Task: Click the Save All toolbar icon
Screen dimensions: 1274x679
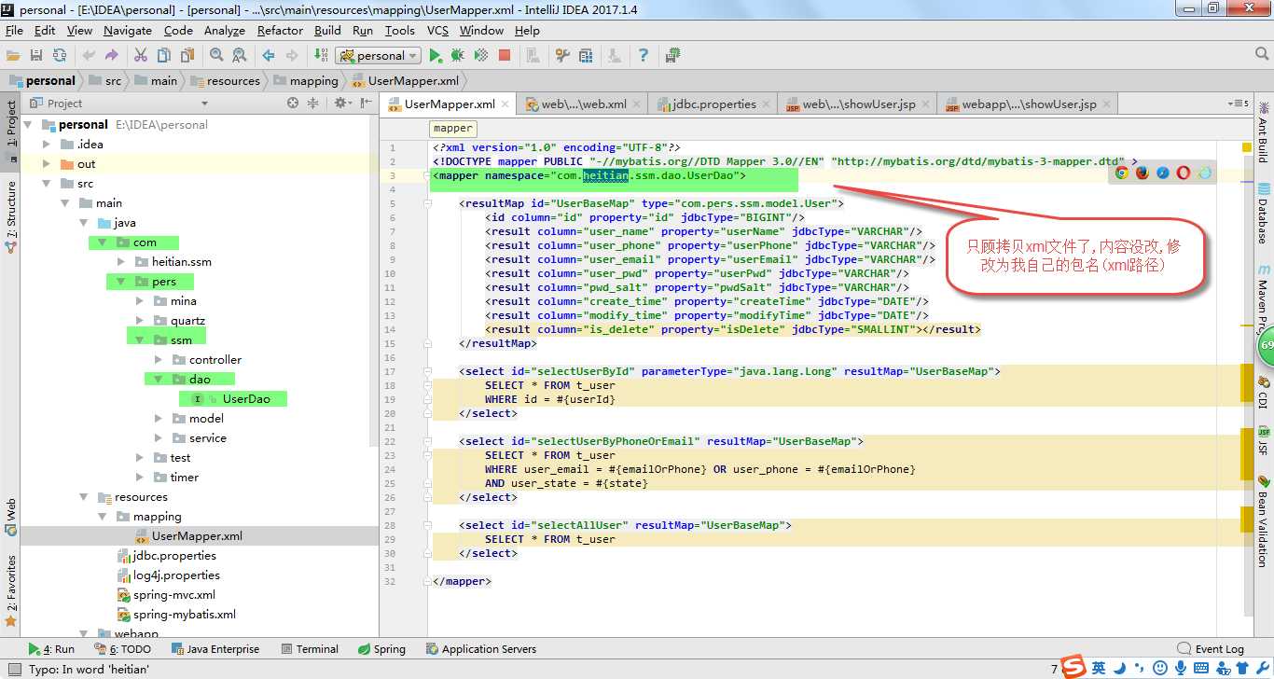Action: pyautogui.click(x=36, y=56)
